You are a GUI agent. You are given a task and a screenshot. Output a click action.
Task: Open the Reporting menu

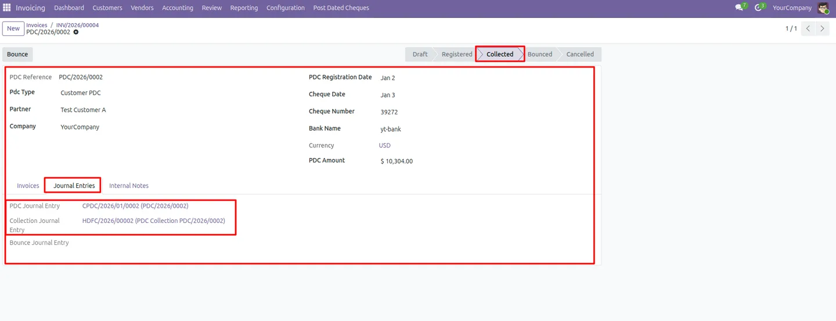coord(244,8)
